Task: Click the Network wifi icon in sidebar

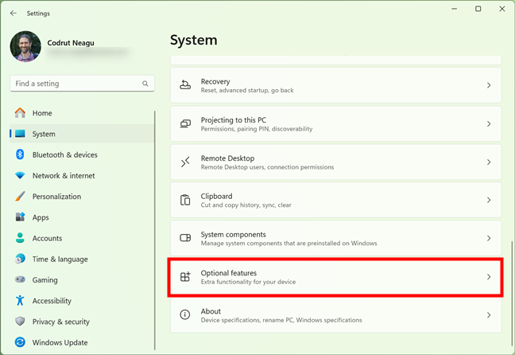Action: [x=20, y=175]
